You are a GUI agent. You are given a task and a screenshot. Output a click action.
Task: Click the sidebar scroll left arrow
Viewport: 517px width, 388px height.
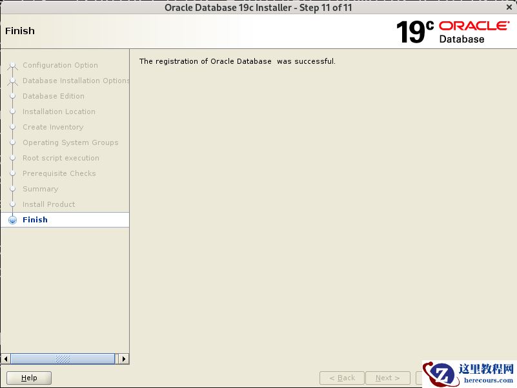(6, 359)
